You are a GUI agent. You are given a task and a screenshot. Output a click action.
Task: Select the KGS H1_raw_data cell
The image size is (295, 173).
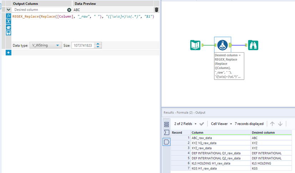coord(220,168)
